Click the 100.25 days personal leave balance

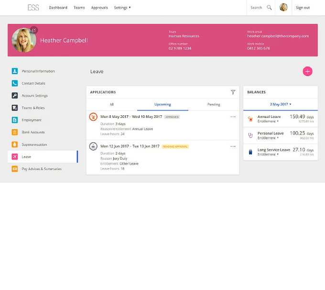point(302,133)
